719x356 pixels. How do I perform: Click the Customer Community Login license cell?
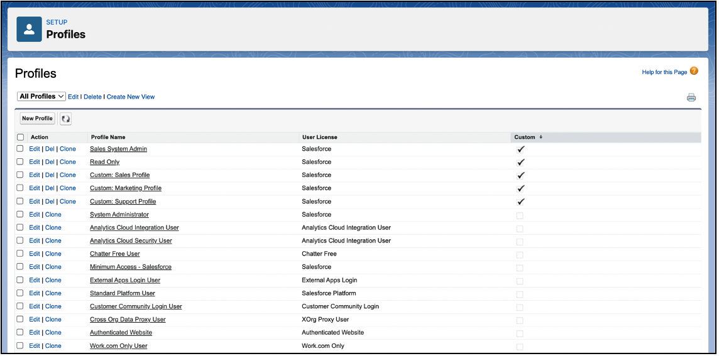pyautogui.click(x=340, y=306)
